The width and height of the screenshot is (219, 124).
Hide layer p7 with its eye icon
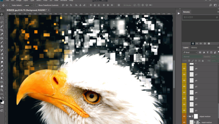point(184,75)
